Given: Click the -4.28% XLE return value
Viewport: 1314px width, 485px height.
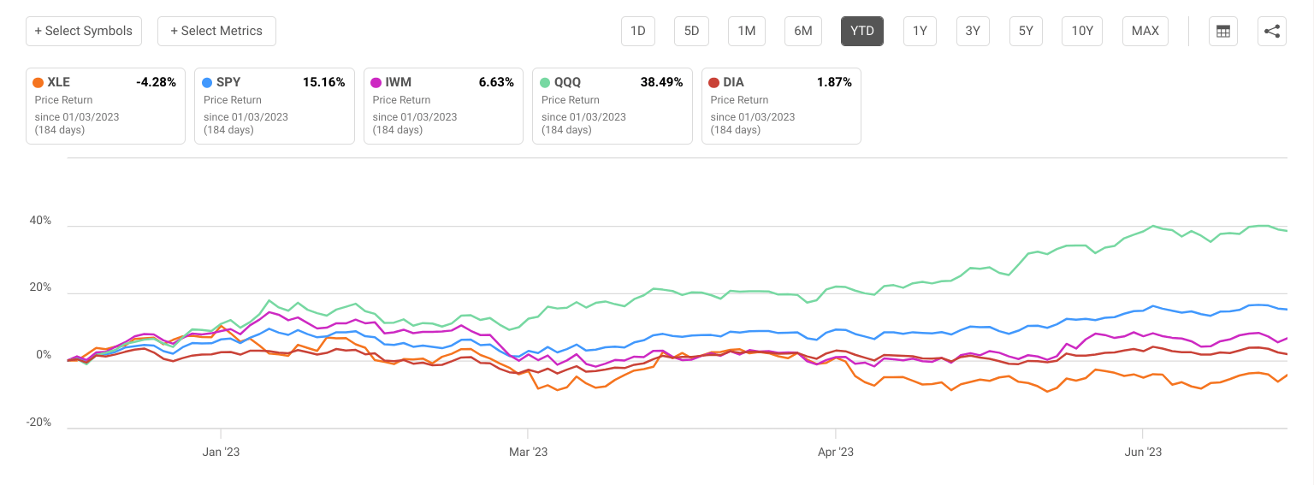Looking at the screenshot, I should 156,83.
